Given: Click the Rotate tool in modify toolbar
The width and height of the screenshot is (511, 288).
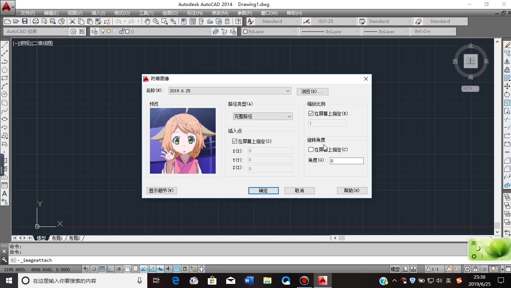Looking at the screenshot, I should click(x=507, y=94).
